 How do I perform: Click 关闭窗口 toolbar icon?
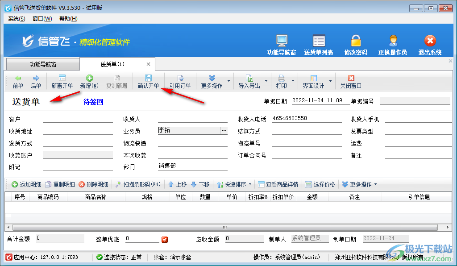tap(351, 78)
